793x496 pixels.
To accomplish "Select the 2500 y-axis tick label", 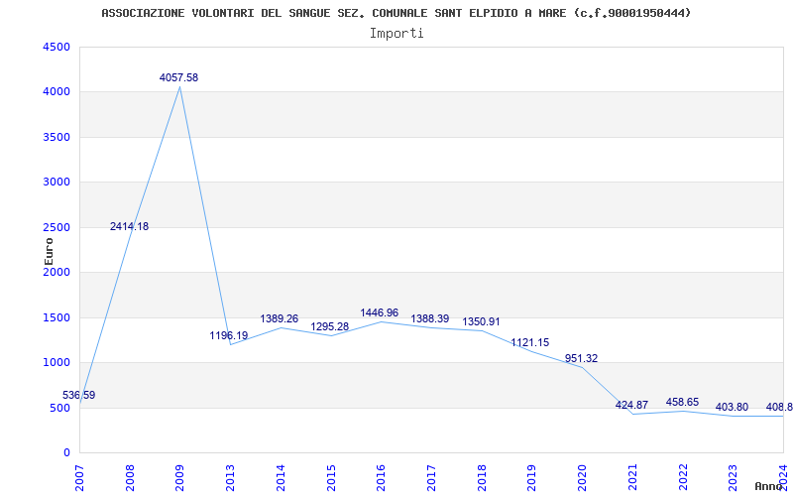I will (x=57, y=227).
